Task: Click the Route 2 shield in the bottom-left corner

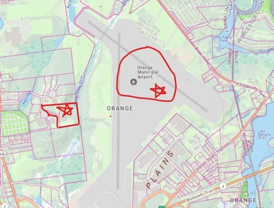Action: 4,206
